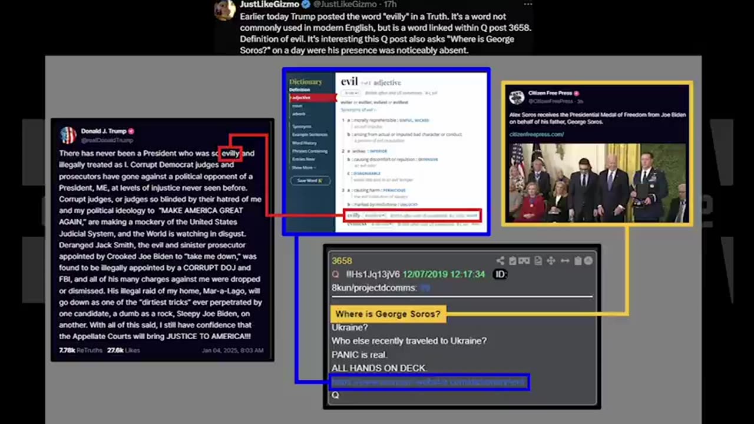The height and width of the screenshot is (424, 754).
Task: Open the JustLikeGizmo display name link
Action: tap(270, 4)
